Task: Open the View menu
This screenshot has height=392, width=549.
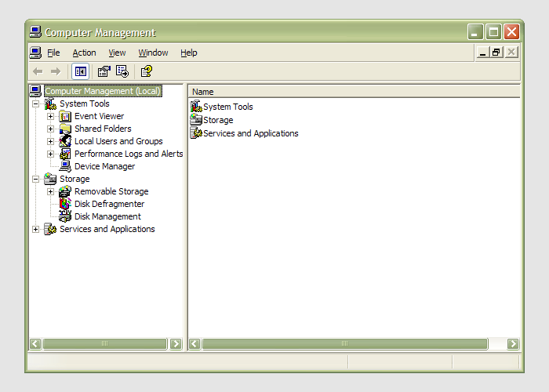Action: coord(117,53)
